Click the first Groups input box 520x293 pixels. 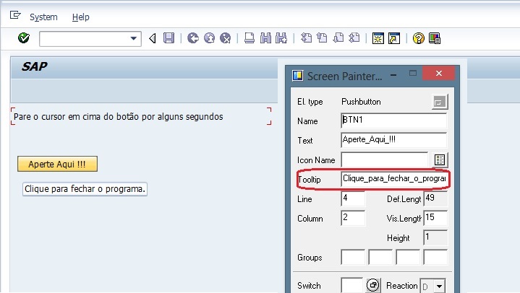353,257
